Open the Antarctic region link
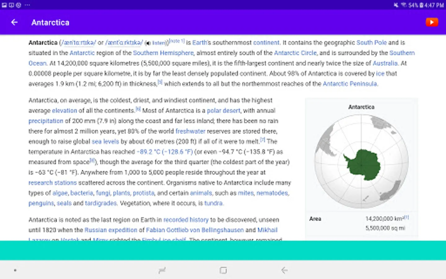 click(82, 53)
